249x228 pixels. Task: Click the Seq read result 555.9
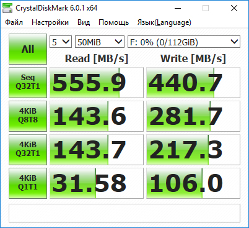coord(97,83)
